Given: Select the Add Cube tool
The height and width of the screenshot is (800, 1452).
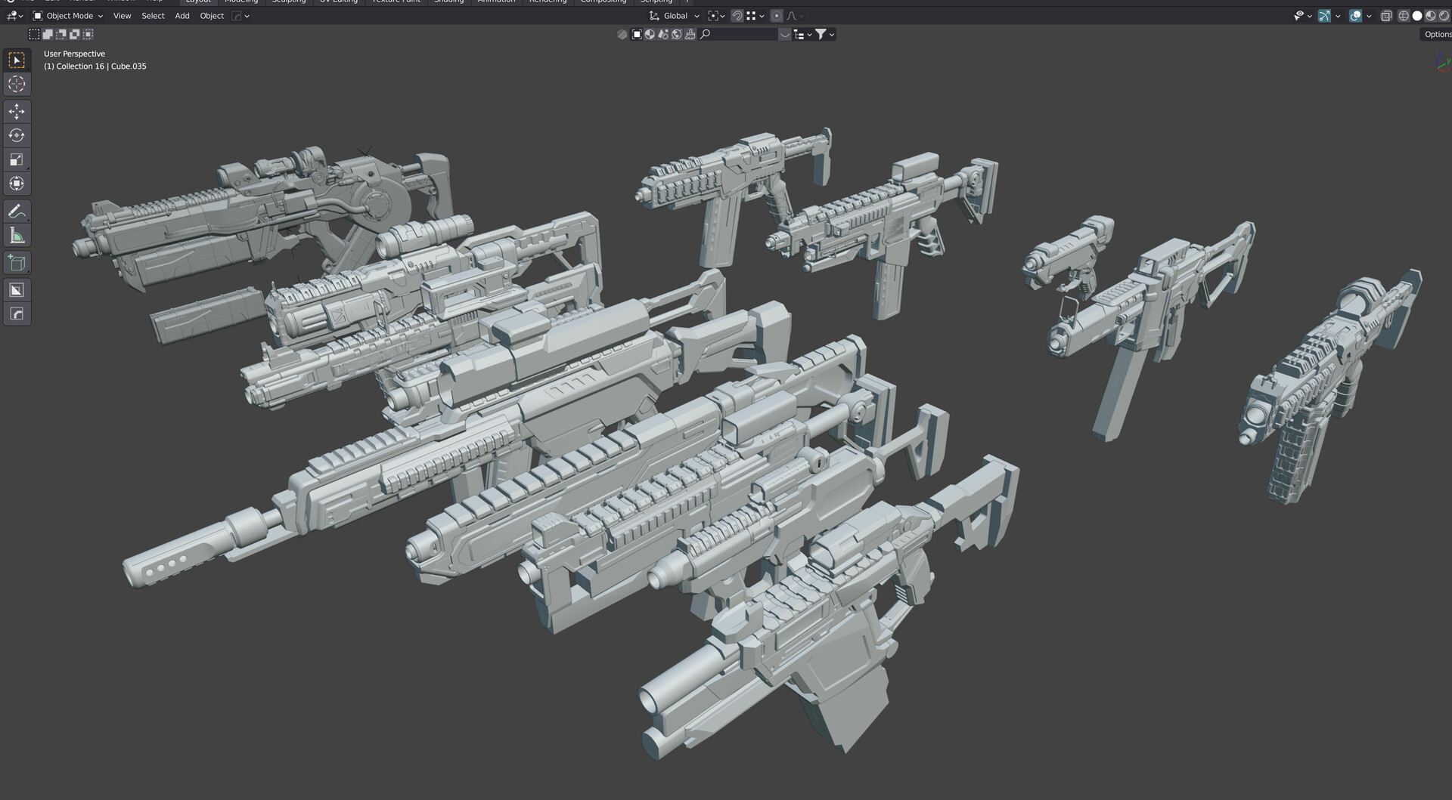Looking at the screenshot, I should (16, 262).
